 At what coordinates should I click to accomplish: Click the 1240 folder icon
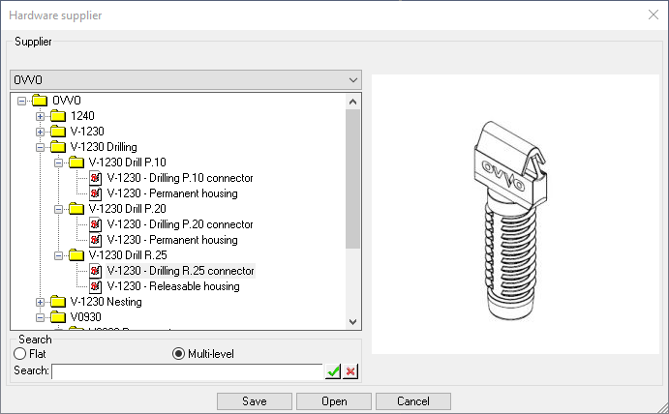tap(58, 116)
